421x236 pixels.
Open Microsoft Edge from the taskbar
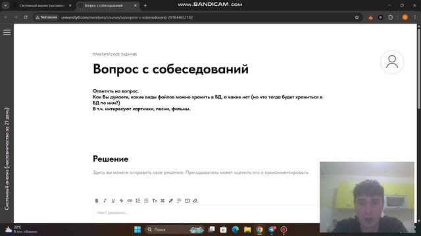235,229
